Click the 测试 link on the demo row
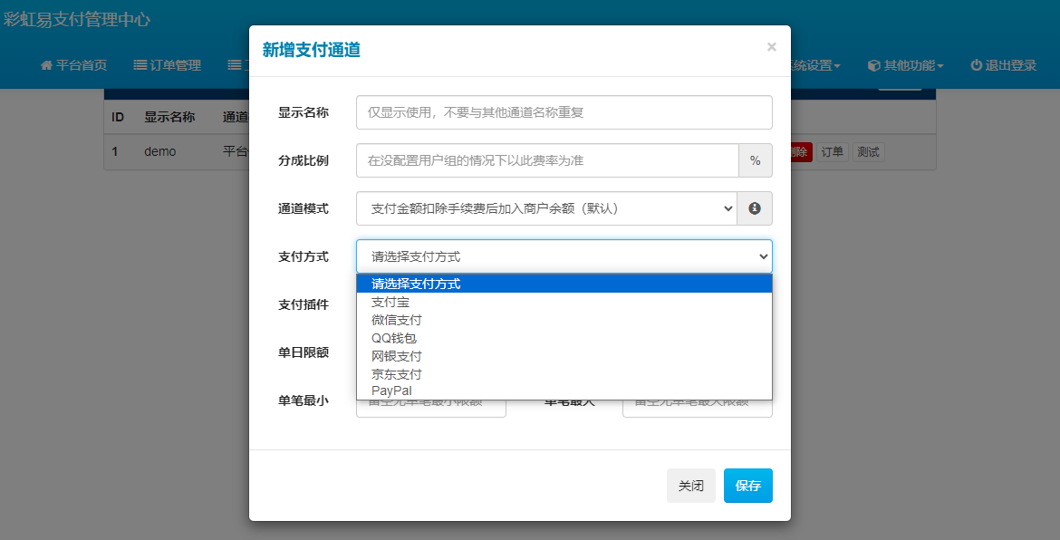The image size is (1060, 540). [867, 151]
